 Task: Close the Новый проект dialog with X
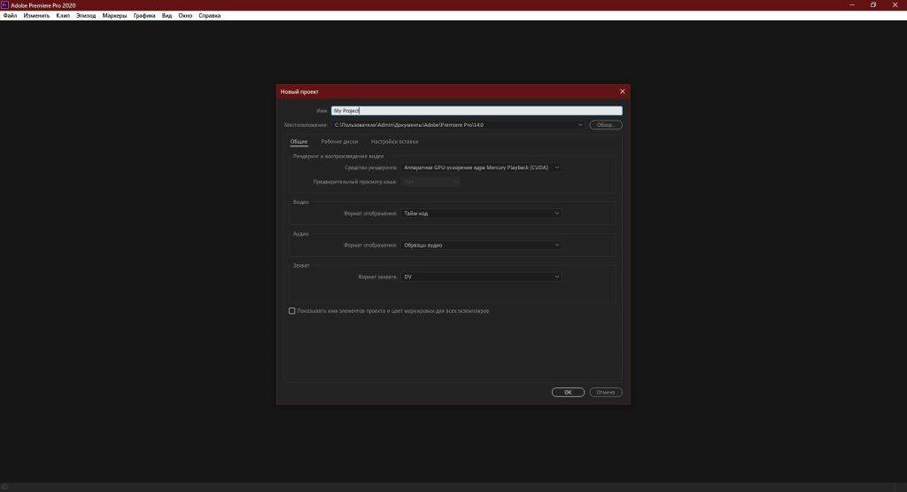[x=622, y=91]
